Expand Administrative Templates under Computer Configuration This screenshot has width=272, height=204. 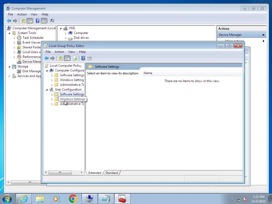click(52, 85)
